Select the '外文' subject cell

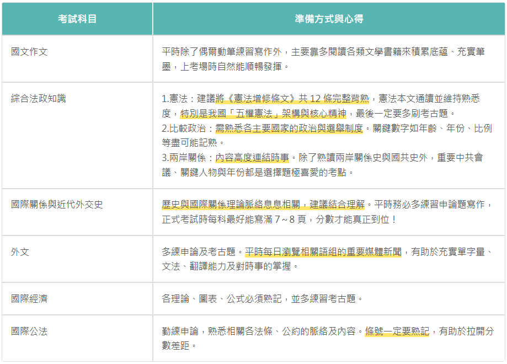77,259
